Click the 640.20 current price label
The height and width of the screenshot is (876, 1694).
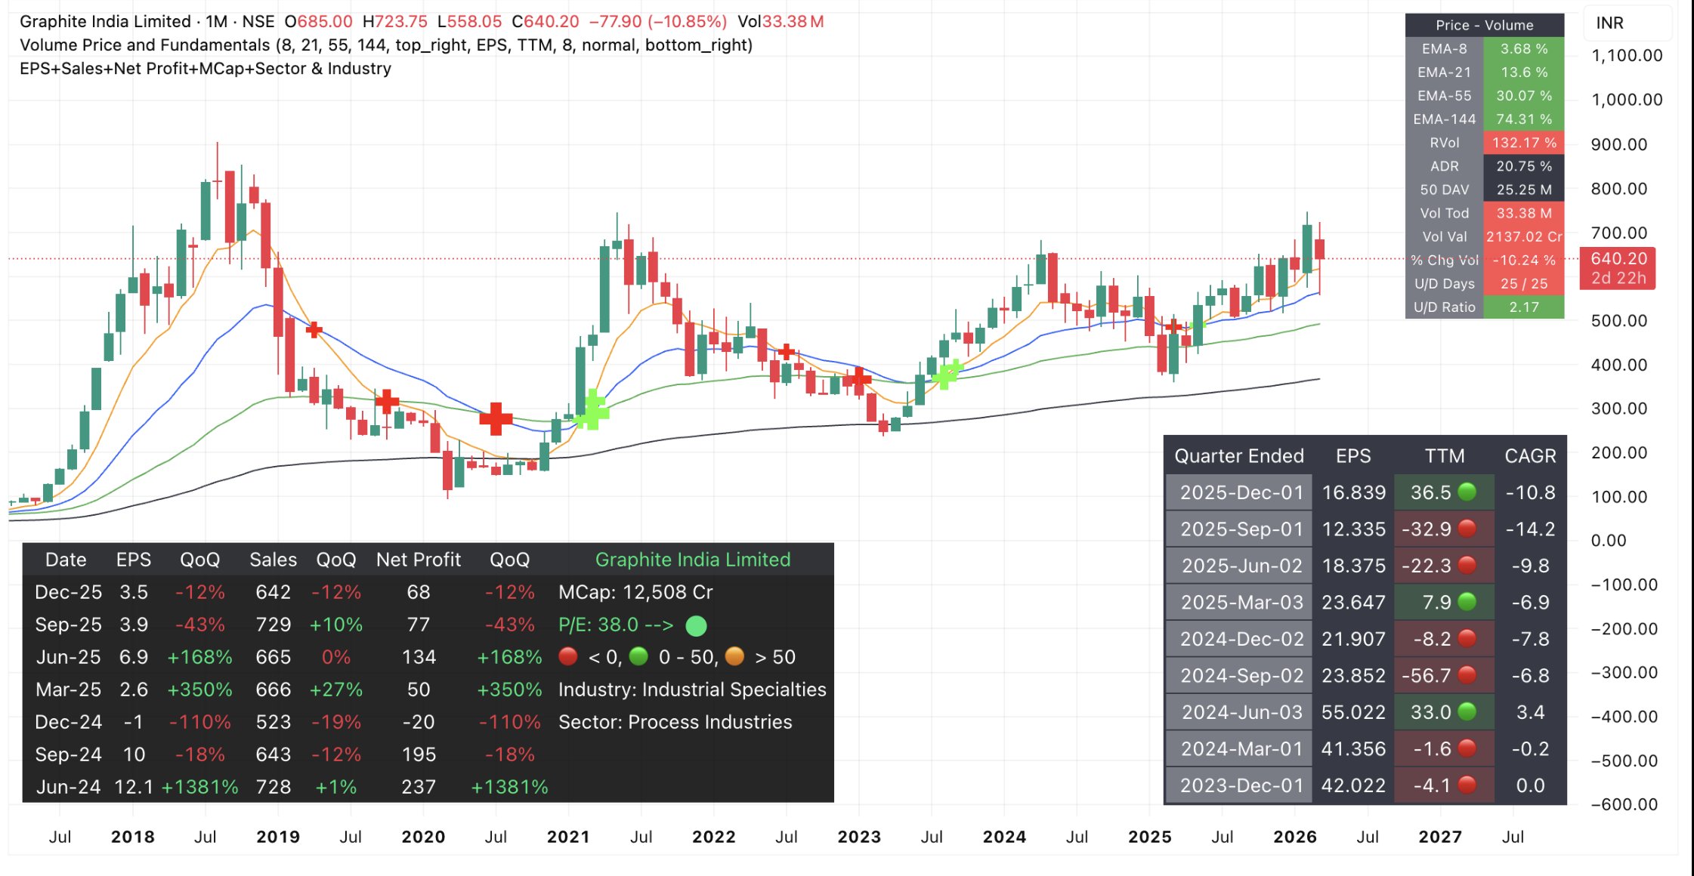click(1618, 259)
